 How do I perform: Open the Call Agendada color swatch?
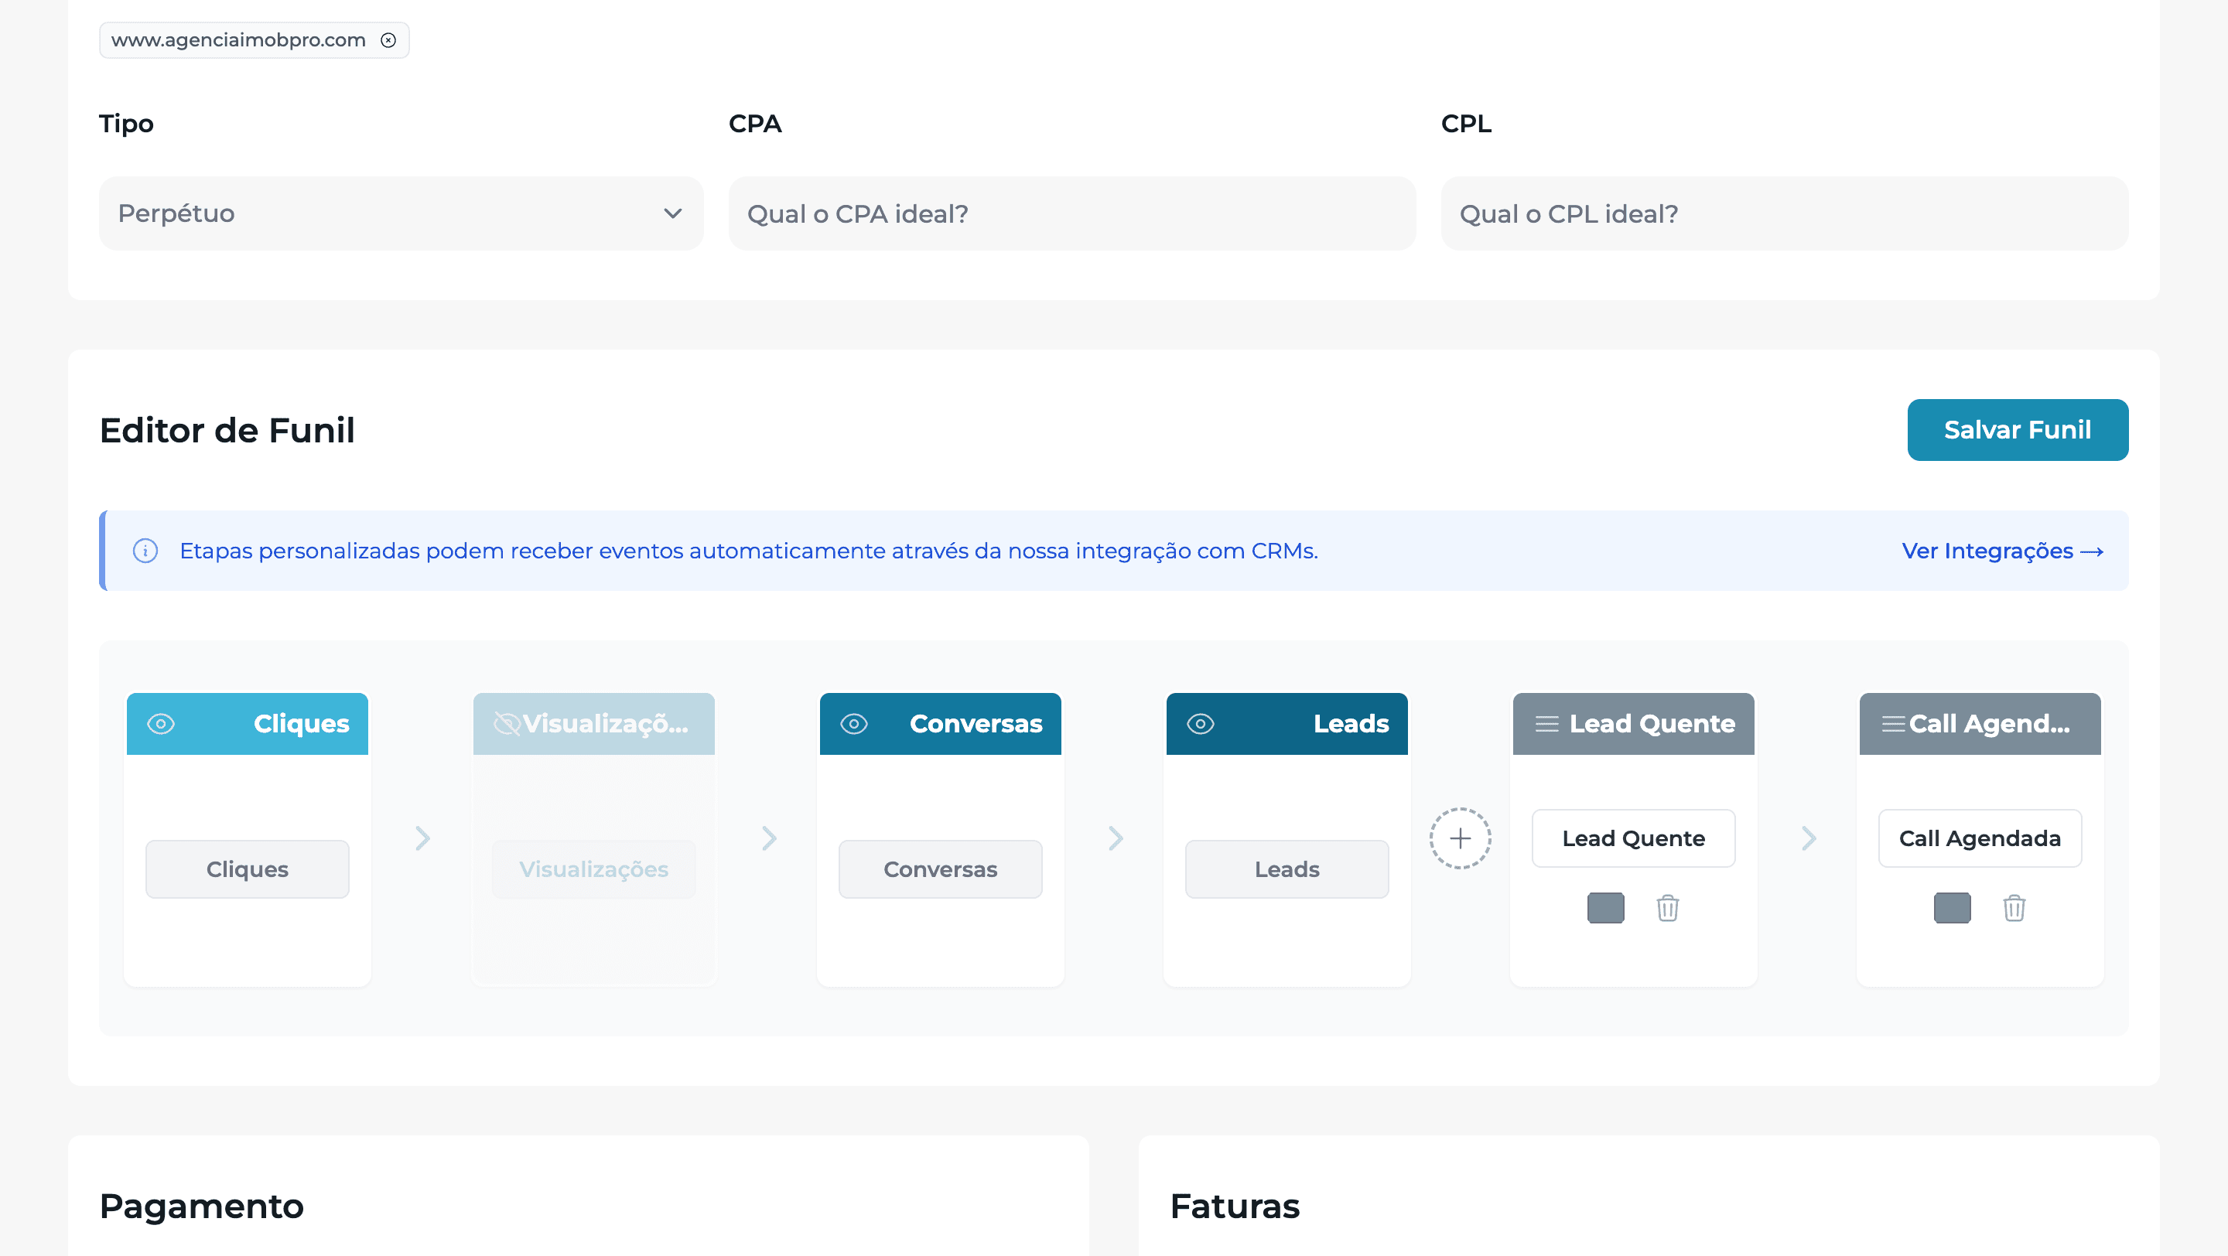[x=1952, y=908]
